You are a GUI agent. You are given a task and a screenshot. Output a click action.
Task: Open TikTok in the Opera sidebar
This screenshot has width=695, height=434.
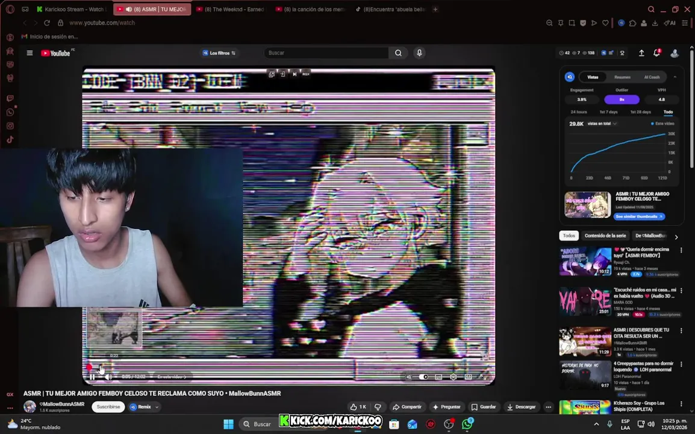click(10, 140)
